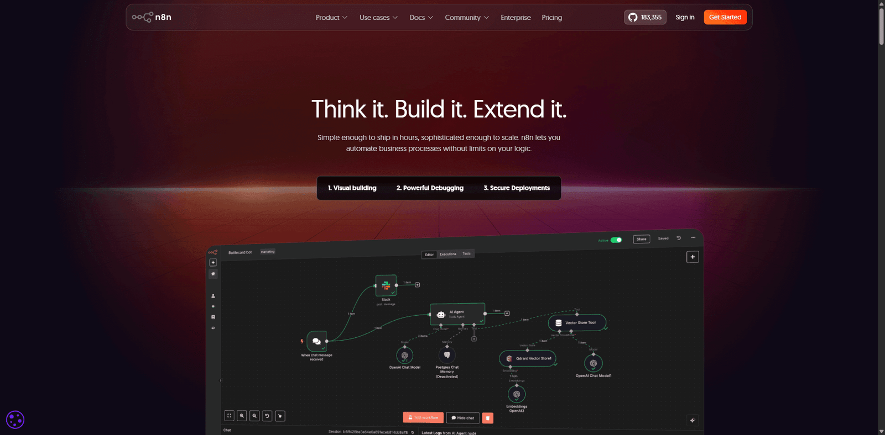Viewport: 885px width, 435px height.
Task: Open the GitHub stars link
Action: click(x=645, y=17)
